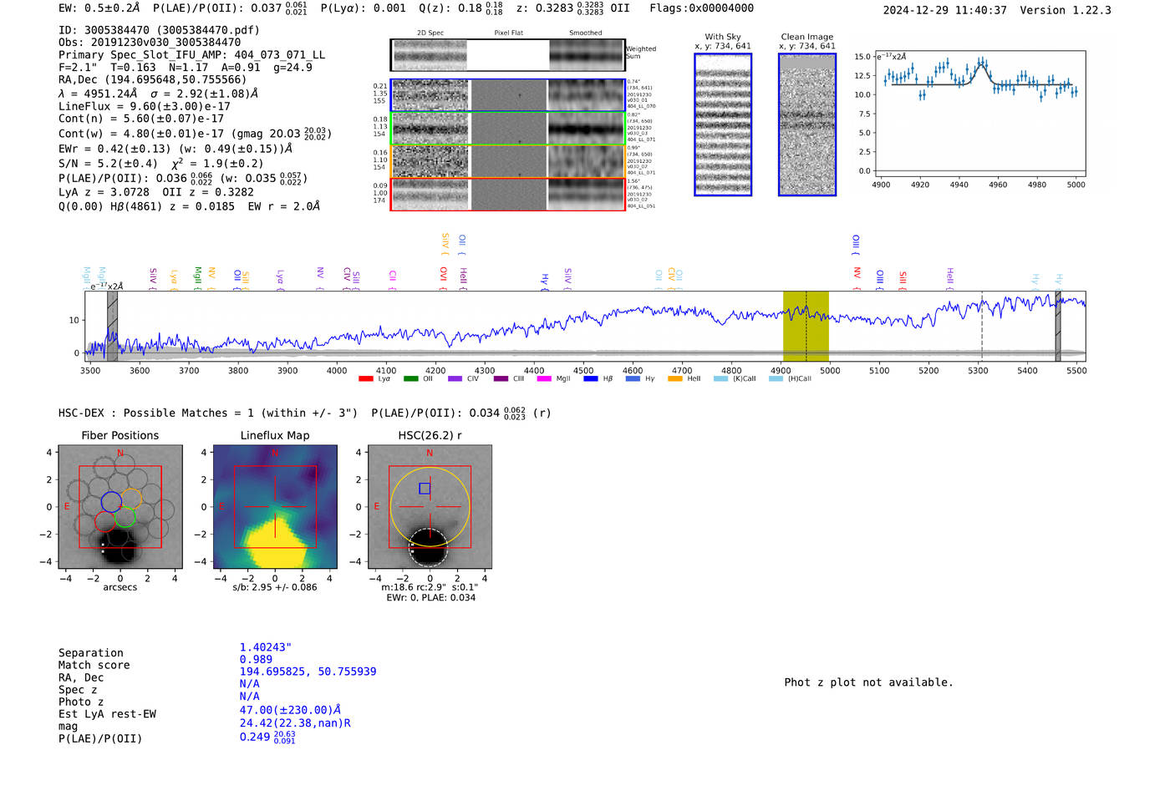1170x796 pixels.
Task: Select the Weighted Sum 2D spectrum row
Action: click(x=508, y=55)
